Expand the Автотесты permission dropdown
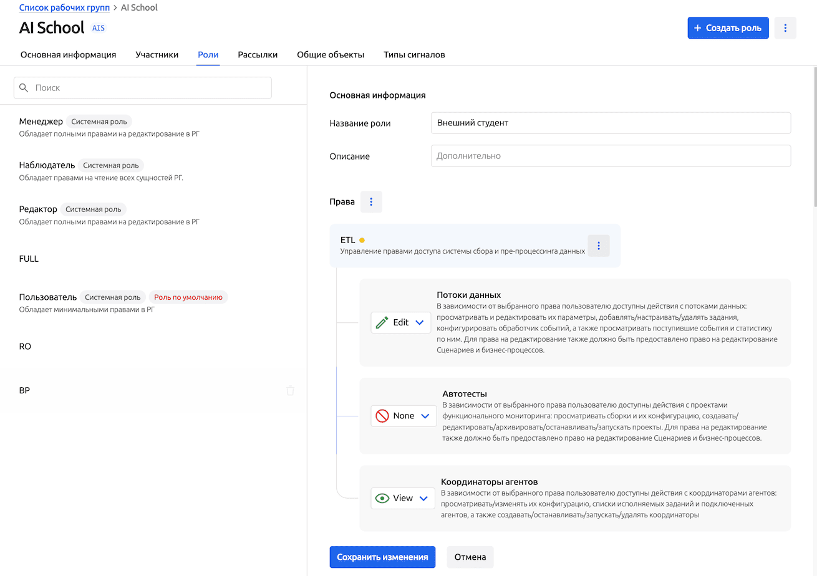The height and width of the screenshot is (576, 817). (x=425, y=416)
